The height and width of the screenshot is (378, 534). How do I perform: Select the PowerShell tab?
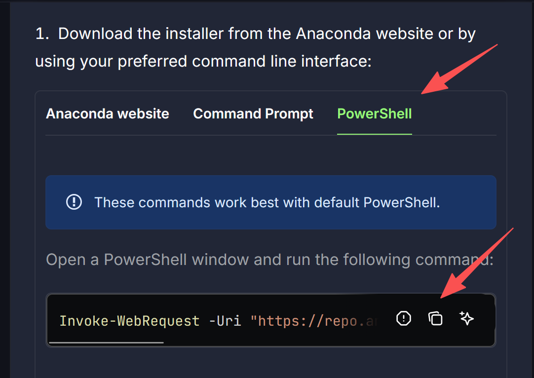[375, 114]
